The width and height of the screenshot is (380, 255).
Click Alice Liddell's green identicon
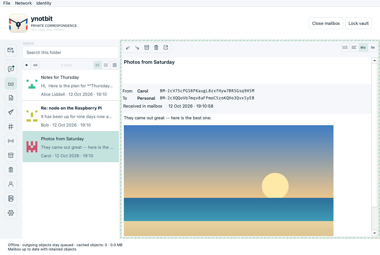click(32, 84)
